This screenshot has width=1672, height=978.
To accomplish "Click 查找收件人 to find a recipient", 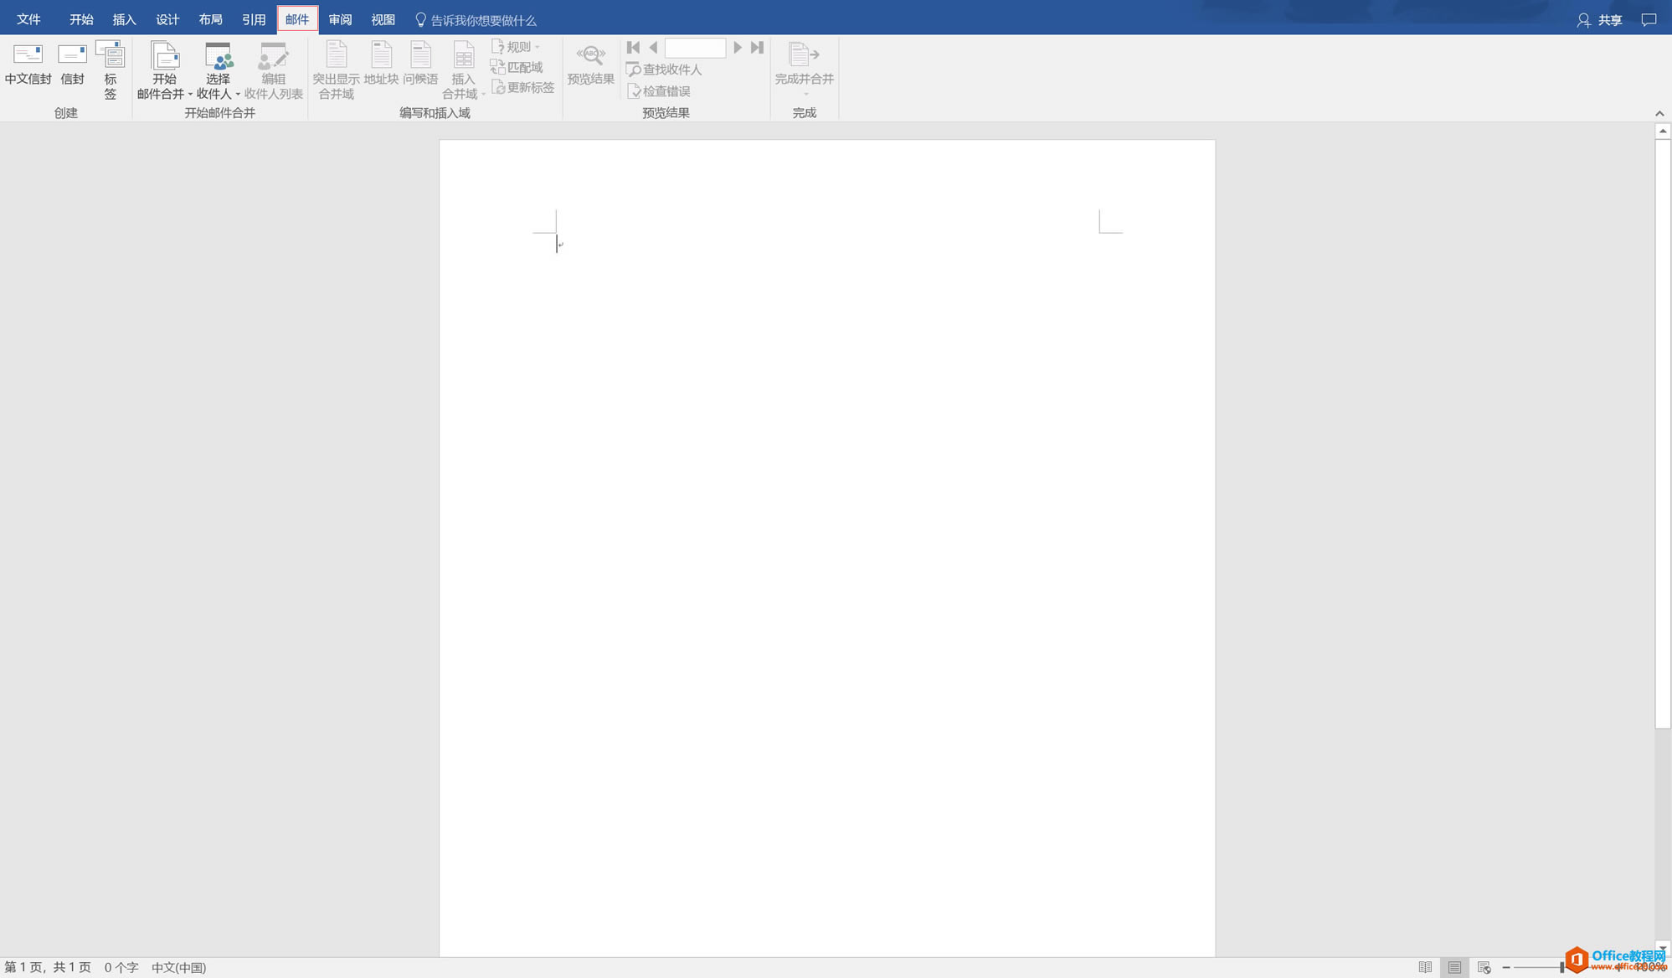I will 666,69.
